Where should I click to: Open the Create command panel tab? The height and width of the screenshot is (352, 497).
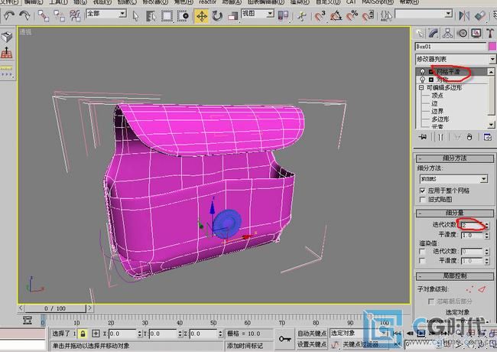click(420, 34)
